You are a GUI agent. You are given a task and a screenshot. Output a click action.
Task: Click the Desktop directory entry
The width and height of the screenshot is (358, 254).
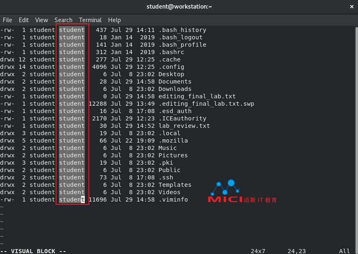click(171, 74)
